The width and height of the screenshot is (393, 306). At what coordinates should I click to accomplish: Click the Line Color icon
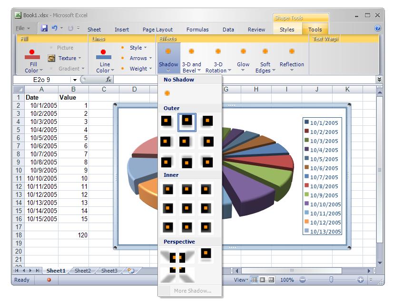104,54
